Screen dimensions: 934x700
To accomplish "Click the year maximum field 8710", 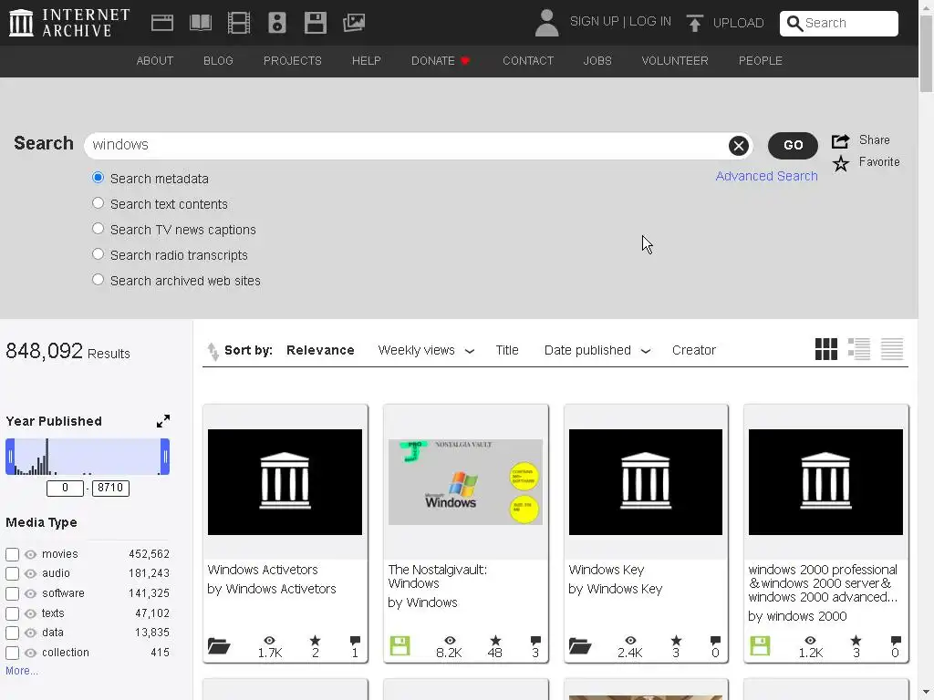I will pyautogui.click(x=110, y=489).
